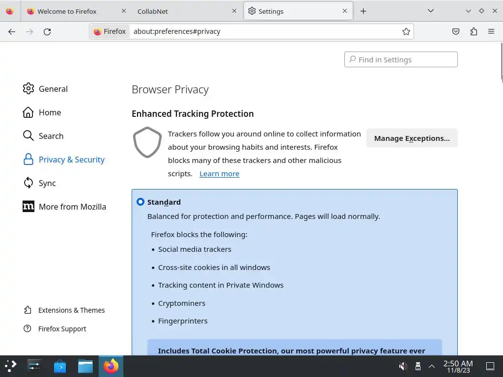The image size is (503, 377).
Task: Click the 'Includes Total Cookie Protection' banner text
Action: 292,350
